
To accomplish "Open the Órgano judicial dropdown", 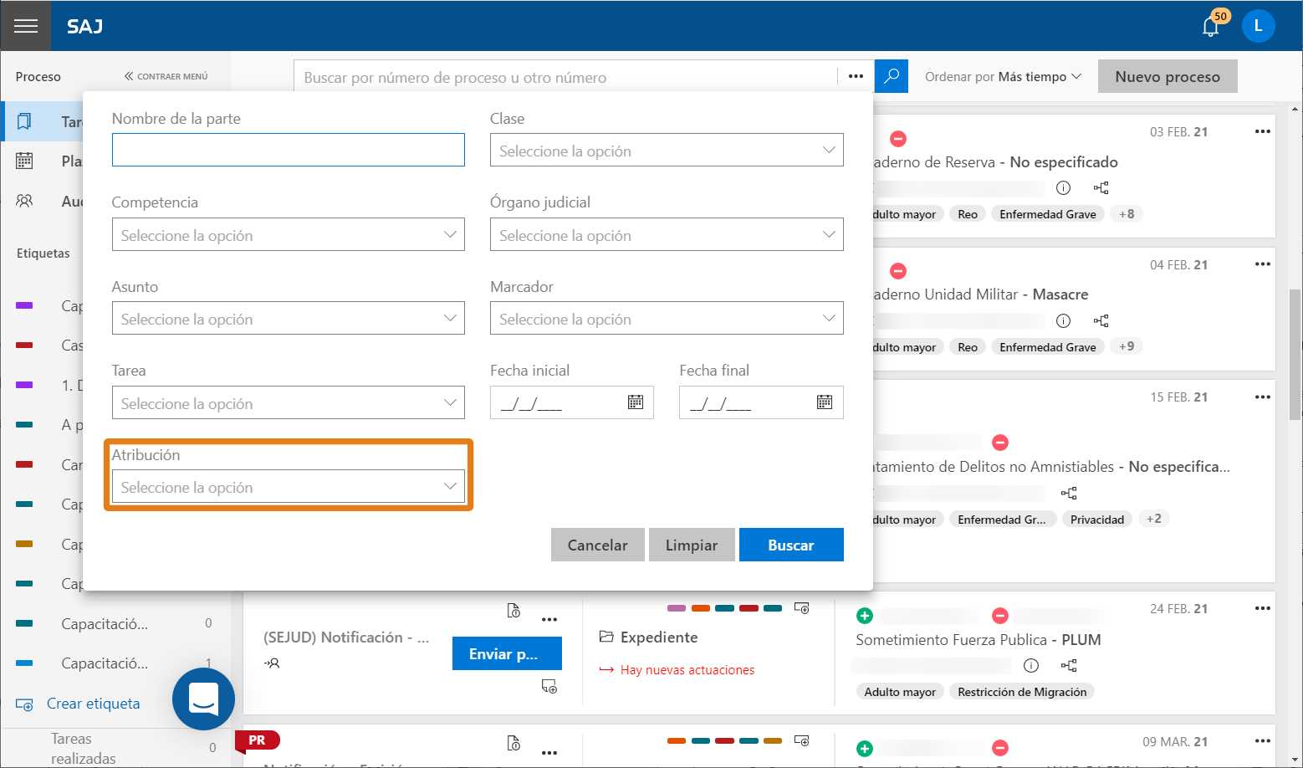I will [667, 235].
